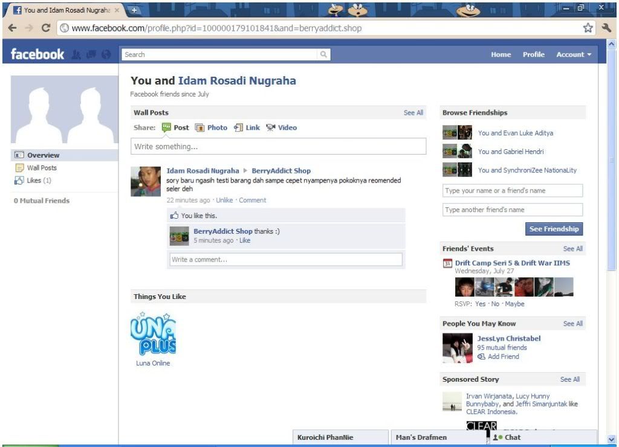The width and height of the screenshot is (619, 447).
Task: Click first attendee photo in Drift Camp event
Action: click(465, 287)
